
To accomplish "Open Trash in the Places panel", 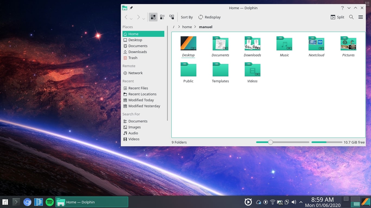I will point(143,58).
